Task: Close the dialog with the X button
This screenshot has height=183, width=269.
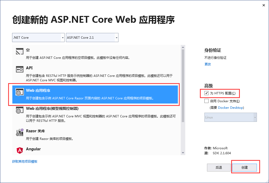Action: tap(264, 5)
